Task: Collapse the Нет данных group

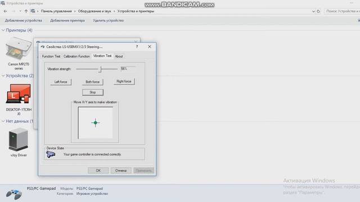Action: (3, 121)
